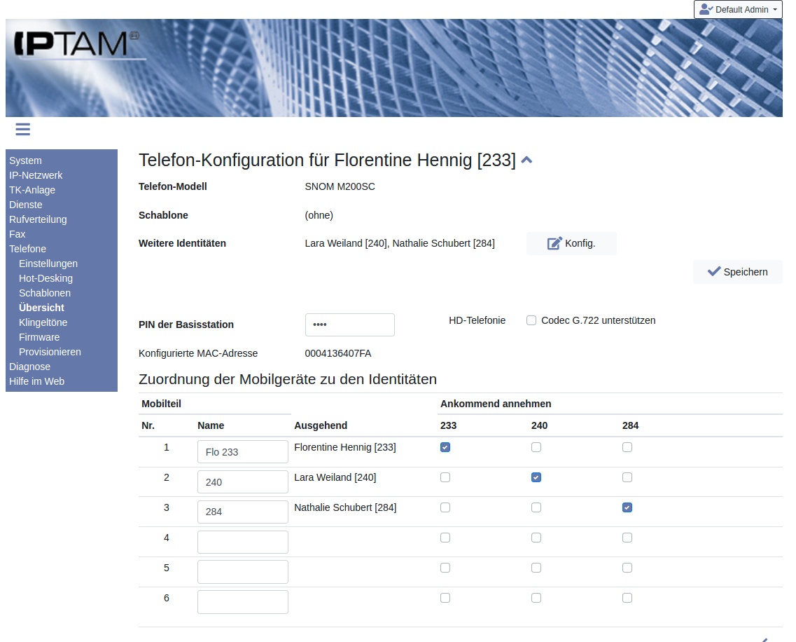The image size is (796, 642).
Task: Open Klingeltöne submenu item
Action: (43, 322)
